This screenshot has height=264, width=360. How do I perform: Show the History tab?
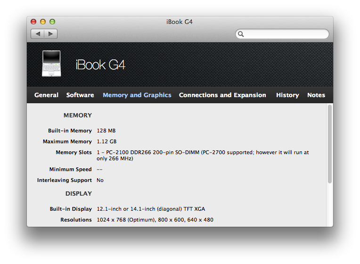[287, 95]
